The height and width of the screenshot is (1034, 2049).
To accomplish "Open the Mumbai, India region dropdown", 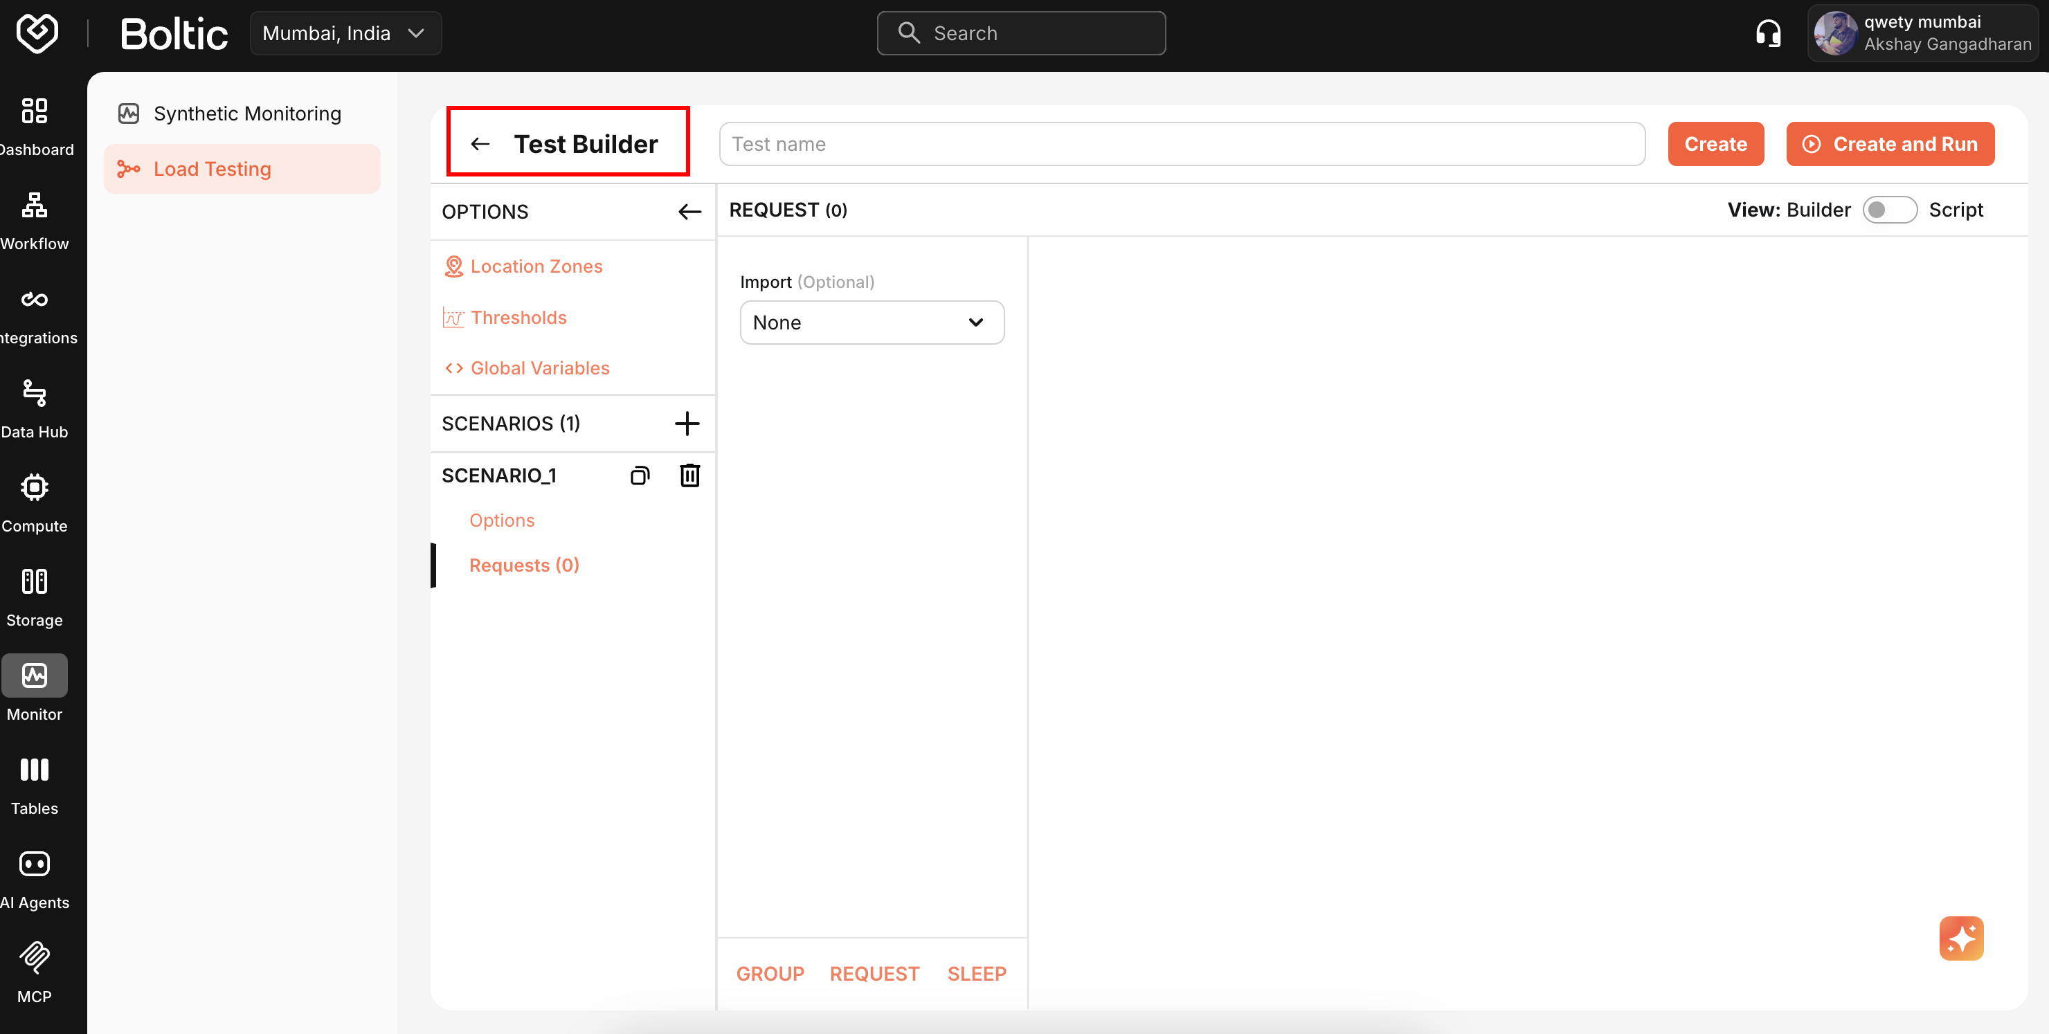I will pos(345,33).
